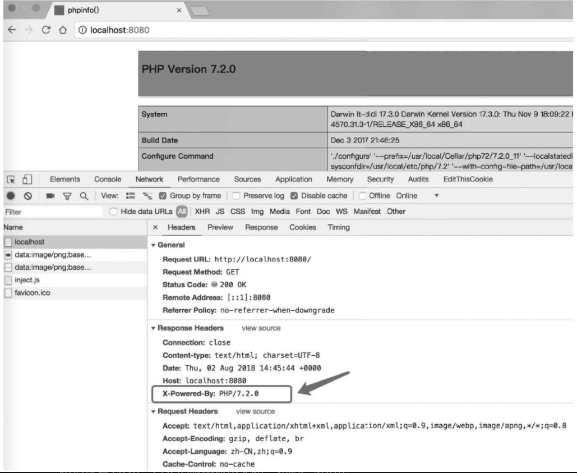
Task: Collapse the Request Headers section
Action: pyautogui.click(x=153, y=411)
